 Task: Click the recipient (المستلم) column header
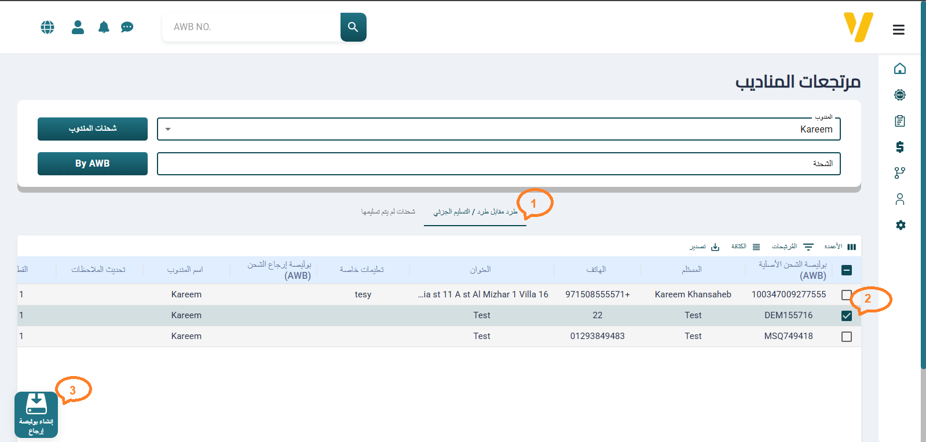(691, 270)
